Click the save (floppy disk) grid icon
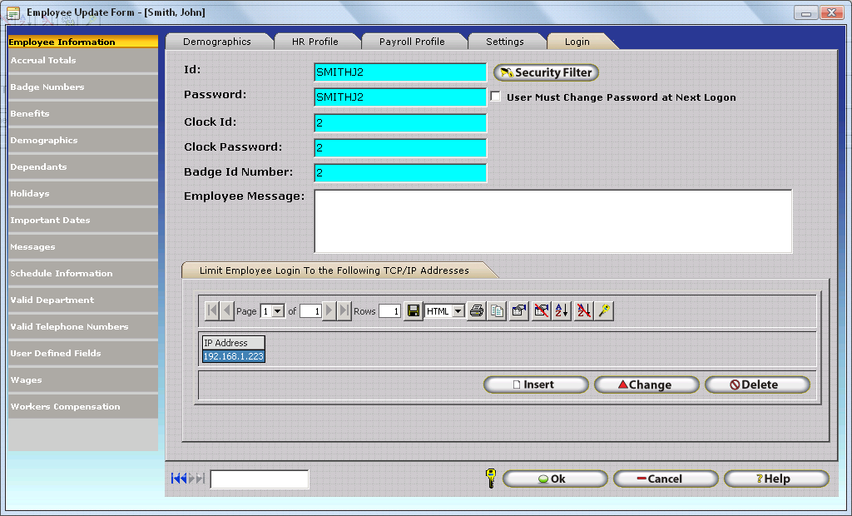Image resolution: width=852 pixels, height=516 pixels. coord(414,311)
